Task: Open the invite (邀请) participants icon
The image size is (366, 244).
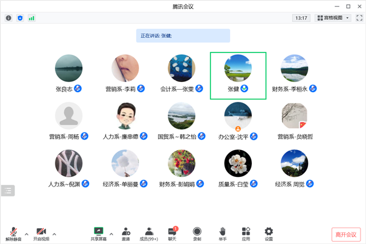Action: [x=125, y=232]
